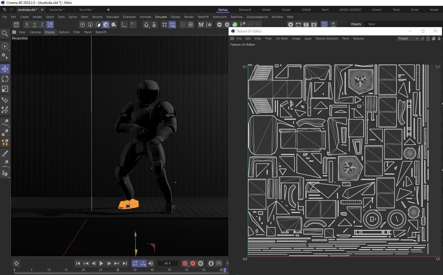Switch to the UVEdit layout
The image size is (443, 275).
click(306, 10)
